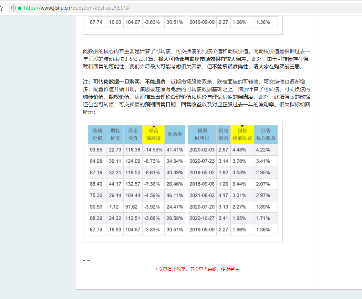Click the 理论价值 column header
The height and width of the screenshot is (299, 362).
click(133, 134)
